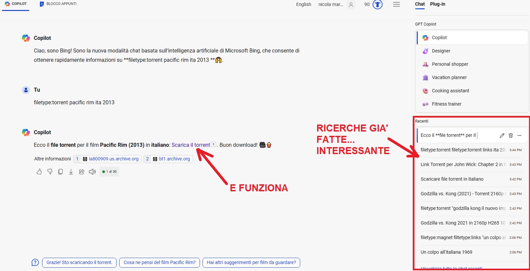
Task: Switch to the Plug-in tab
Action: pyautogui.click(x=438, y=4)
